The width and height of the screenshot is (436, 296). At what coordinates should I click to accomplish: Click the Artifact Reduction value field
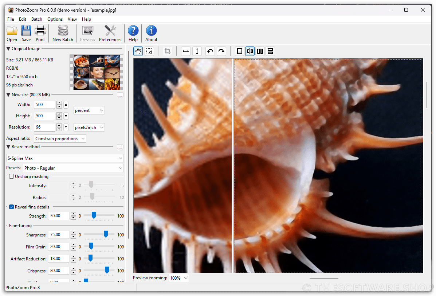coord(59,259)
